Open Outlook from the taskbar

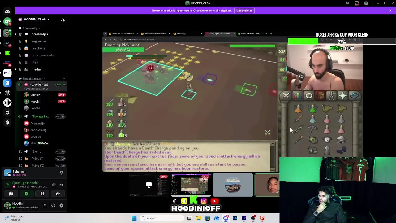pyautogui.click(x=217, y=218)
